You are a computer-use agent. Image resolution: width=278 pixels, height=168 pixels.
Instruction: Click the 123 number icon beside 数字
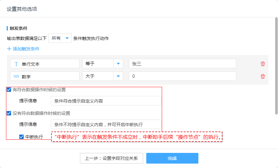(x=16, y=76)
